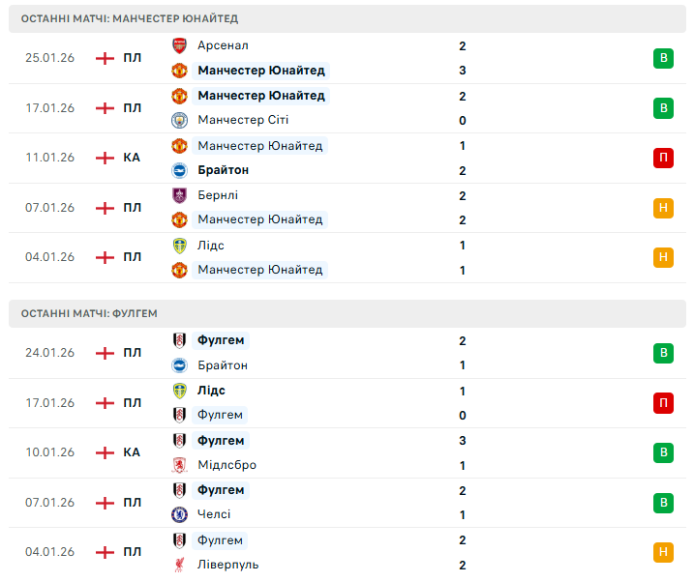
Task: Open the Арсенал team link
Action: pos(223,45)
